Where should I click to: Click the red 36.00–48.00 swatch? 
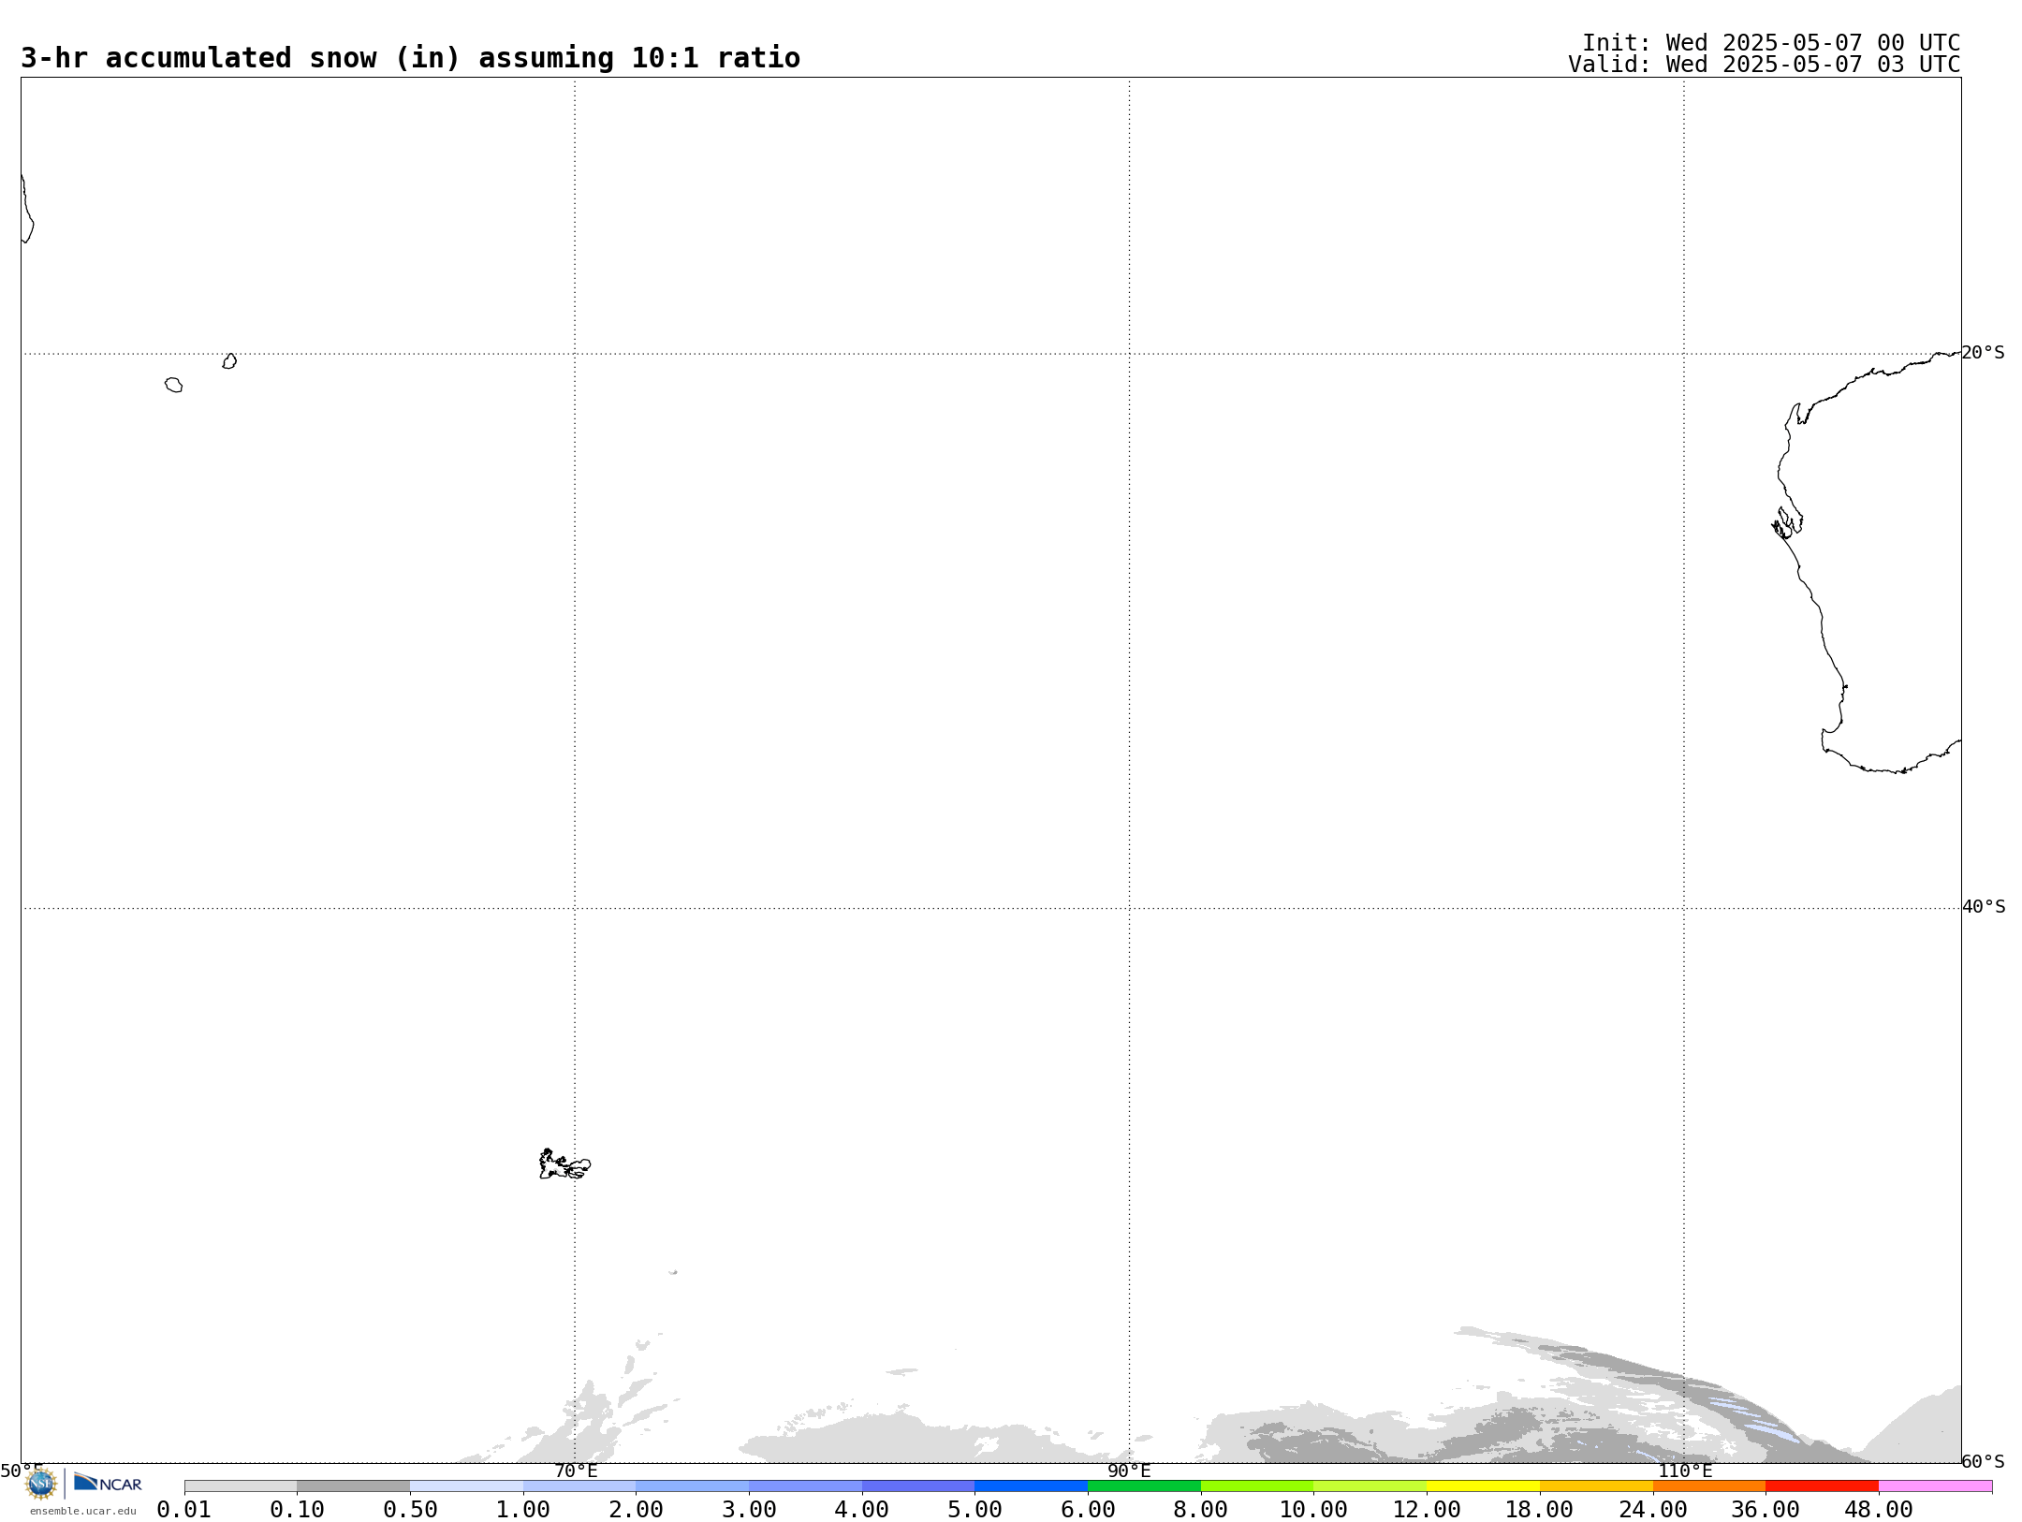coord(1822,1486)
